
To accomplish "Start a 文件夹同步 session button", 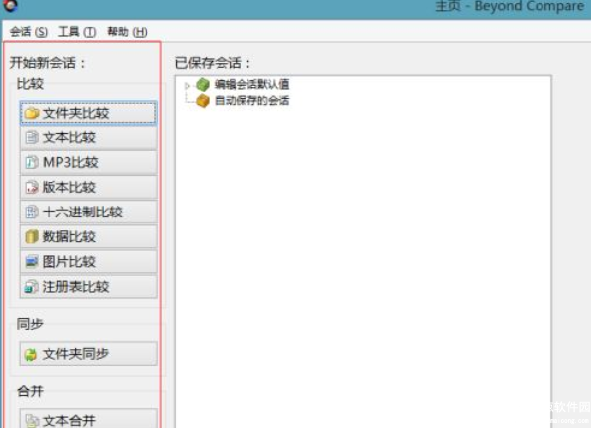I will 88,354.
